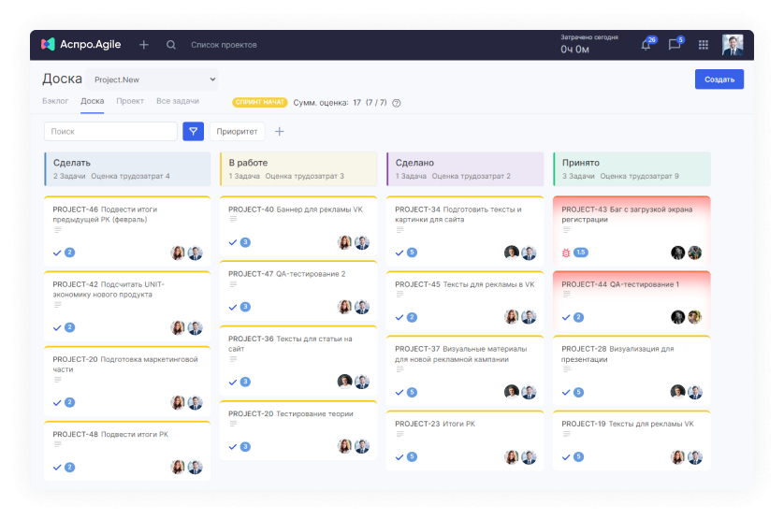
Task: Click the plus icon in top navigation bar
Action: pos(144,45)
